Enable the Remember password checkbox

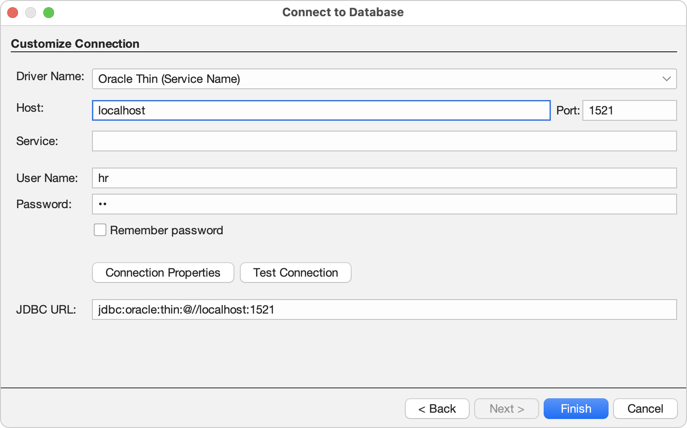(100, 230)
